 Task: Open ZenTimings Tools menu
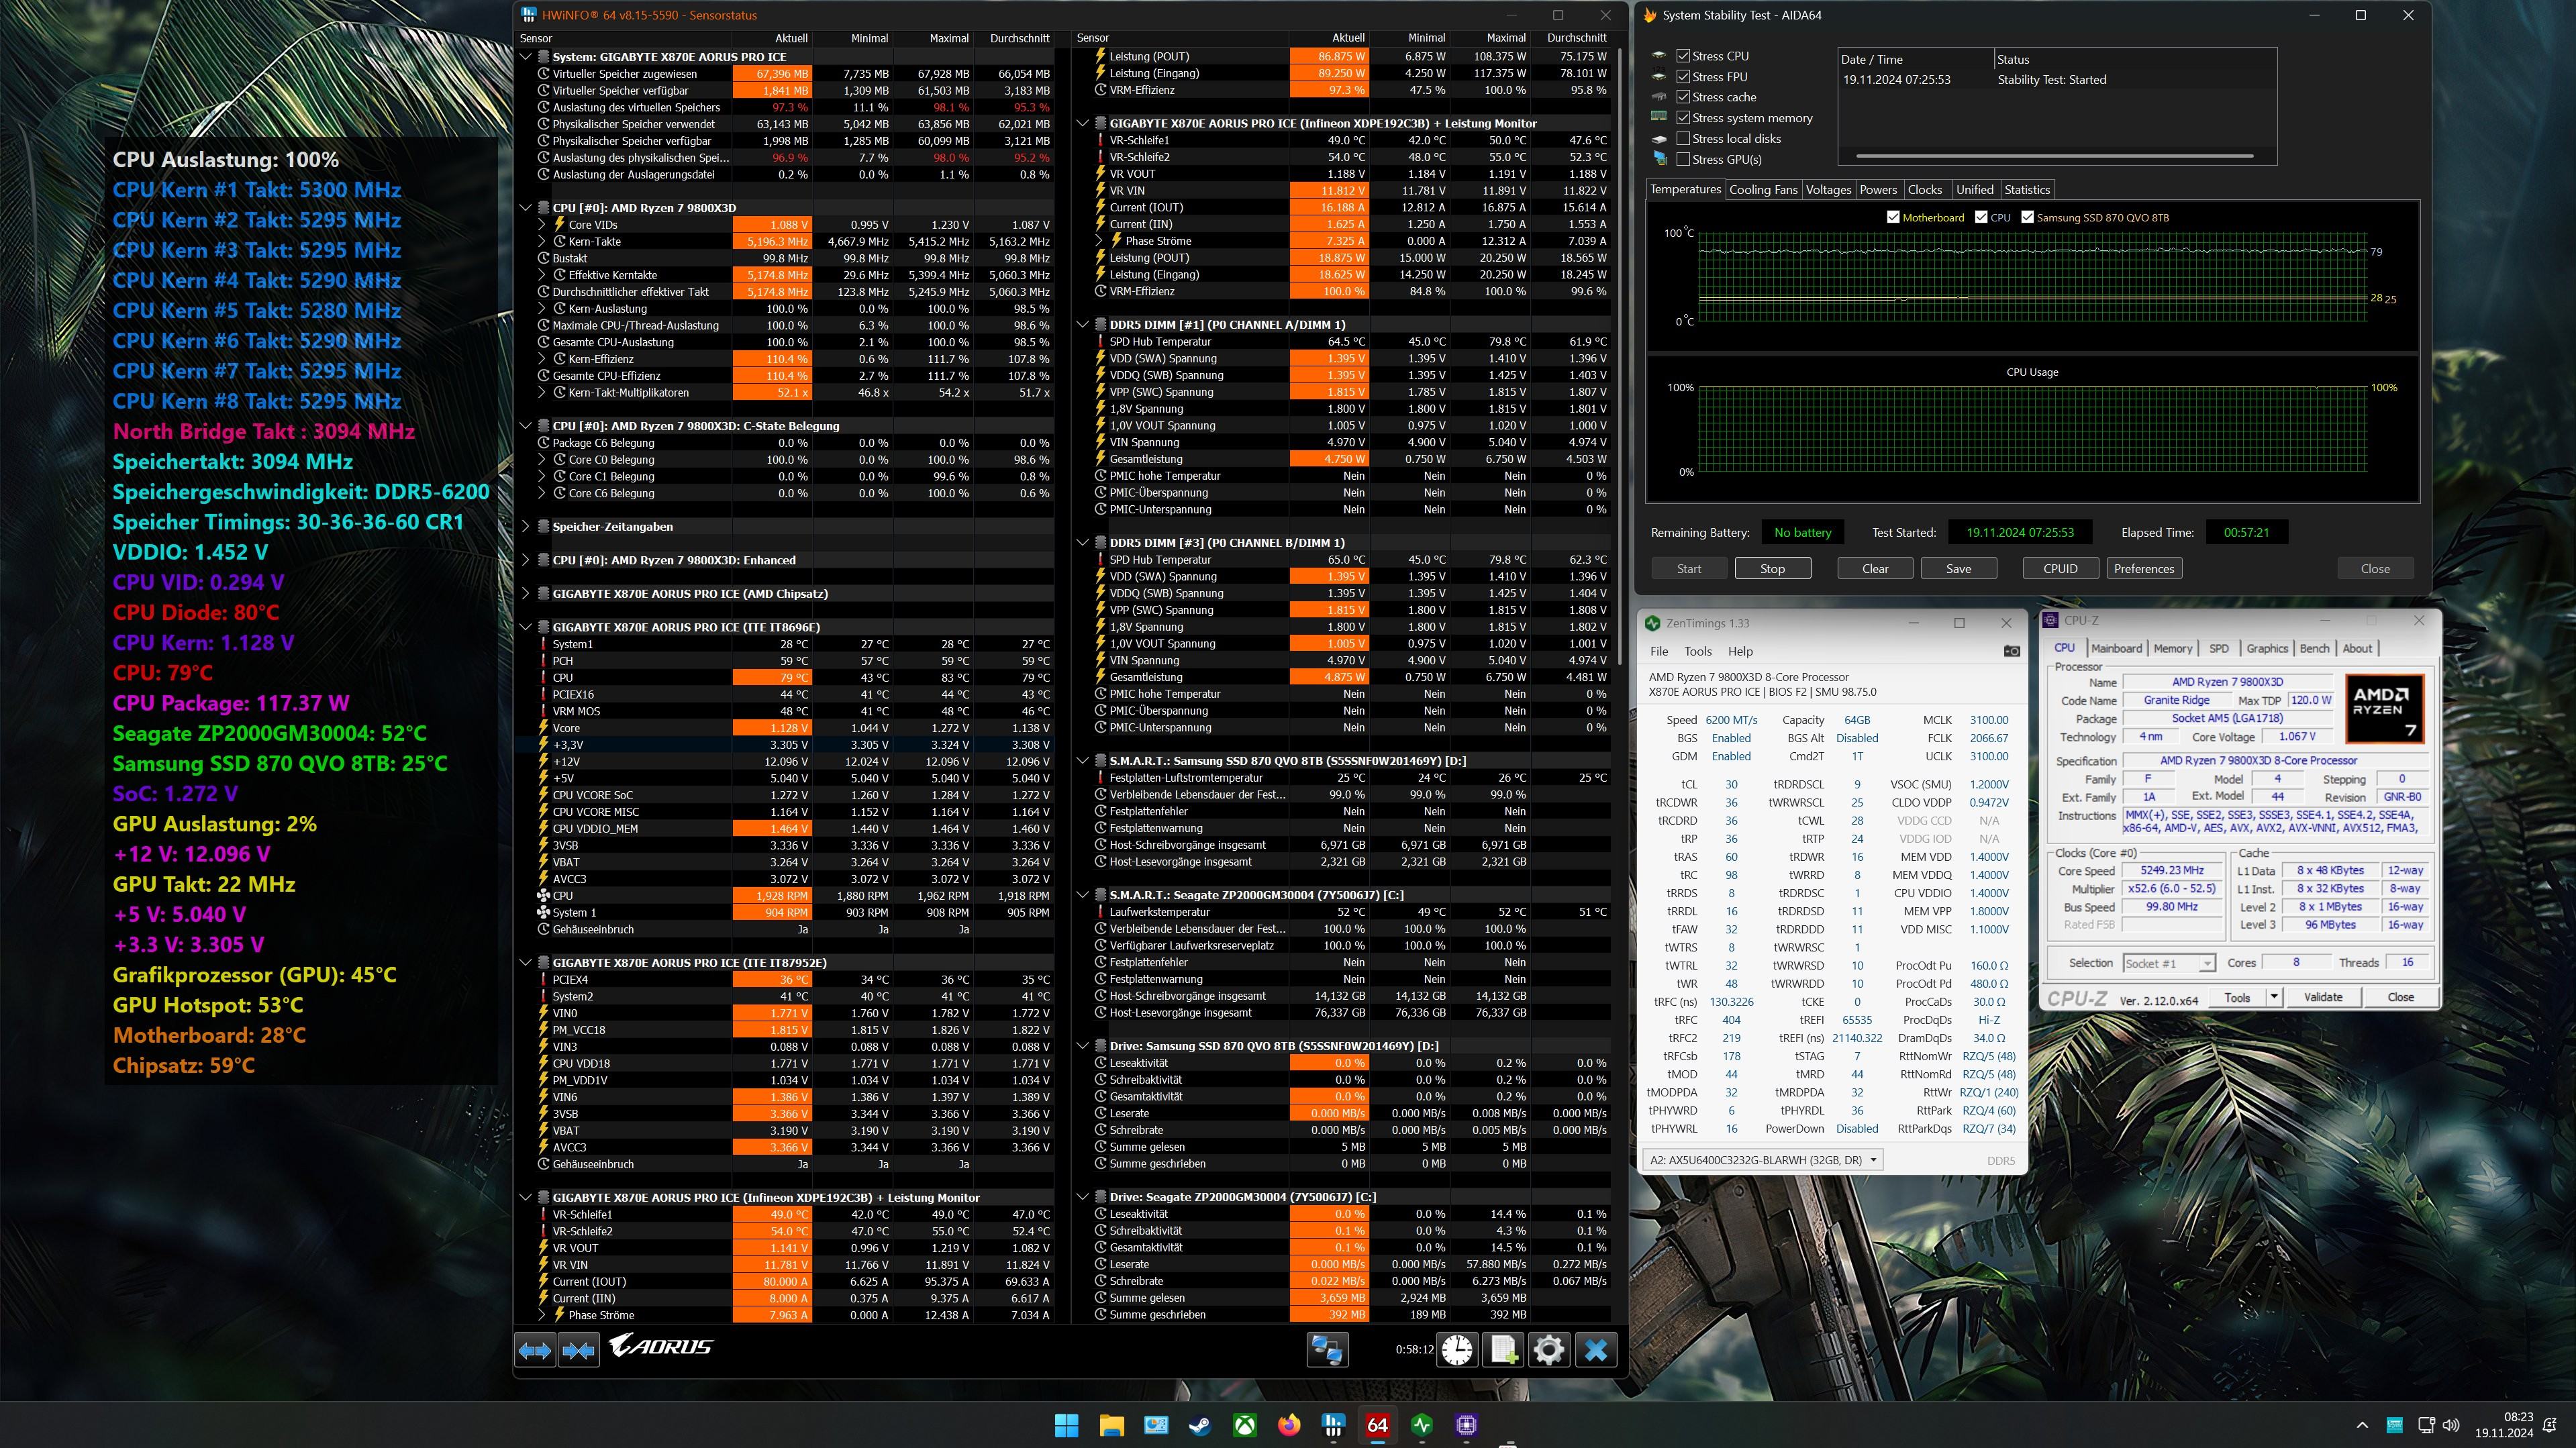pyautogui.click(x=1698, y=651)
